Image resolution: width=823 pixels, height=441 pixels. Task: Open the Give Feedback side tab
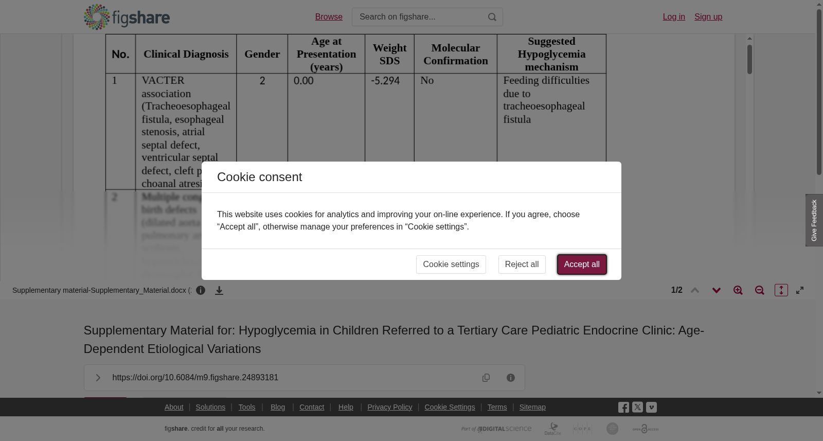pyautogui.click(x=814, y=220)
